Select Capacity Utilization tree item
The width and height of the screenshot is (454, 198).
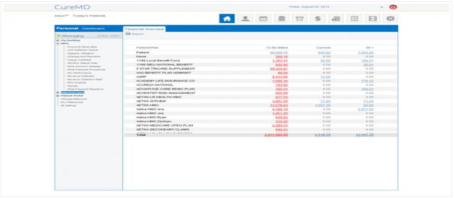click(x=81, y=53)
